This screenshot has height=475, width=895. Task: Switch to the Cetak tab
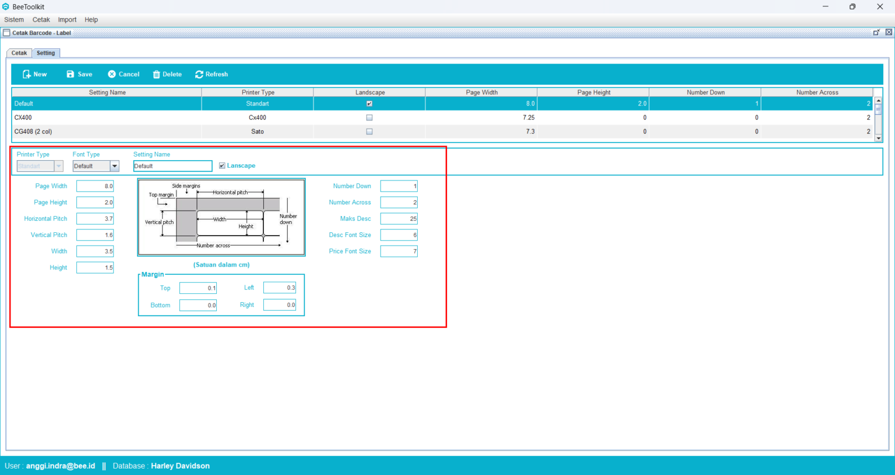[x=19, y=53]
